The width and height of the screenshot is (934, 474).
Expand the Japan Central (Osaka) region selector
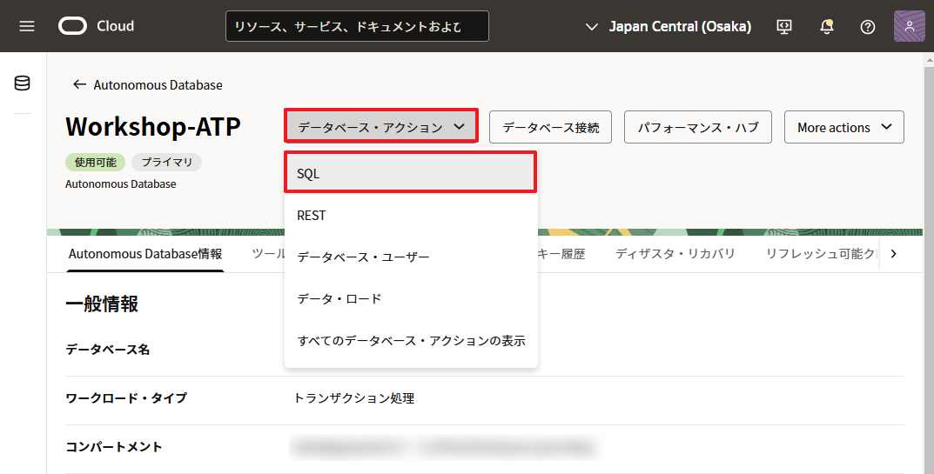tap(669, 26)
